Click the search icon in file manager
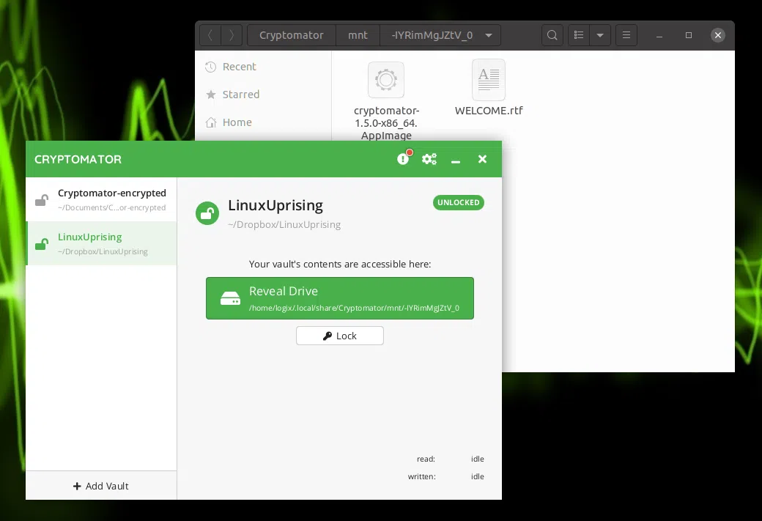762x521 pixels. pos(552,35)
